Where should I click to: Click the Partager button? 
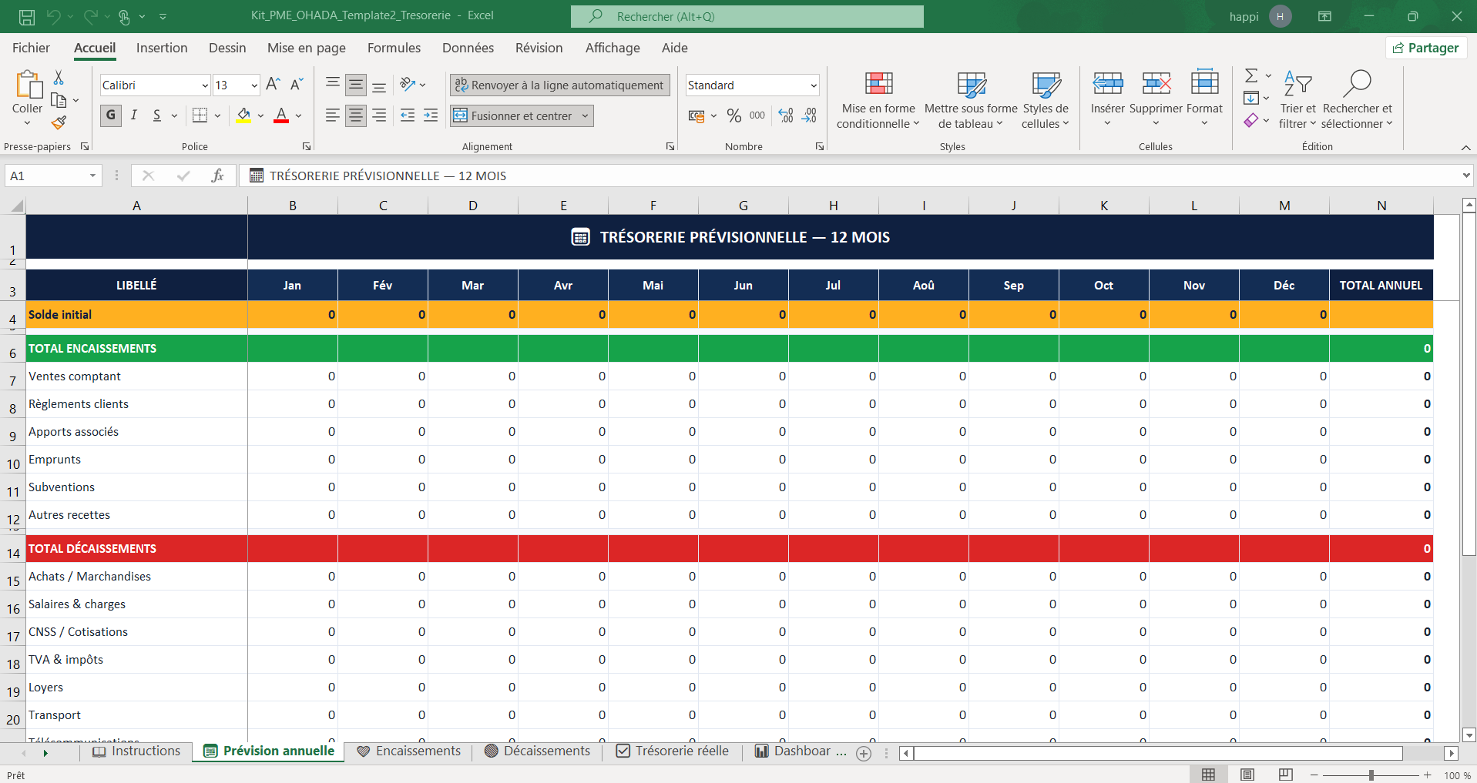pos(1426,48)
